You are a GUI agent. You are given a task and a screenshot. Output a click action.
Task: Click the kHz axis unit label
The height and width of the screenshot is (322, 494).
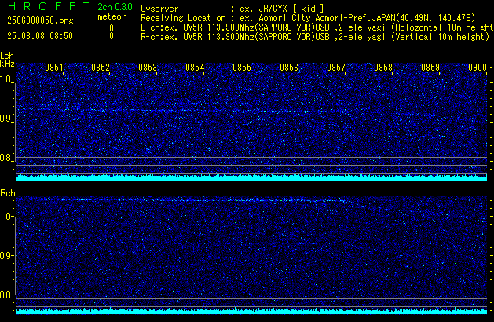pyautogui.click(x=7, y=64)
